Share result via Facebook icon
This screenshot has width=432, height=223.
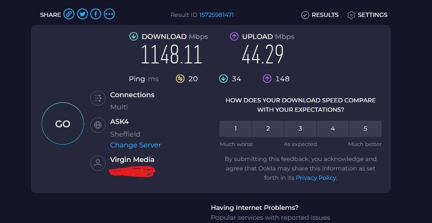coord(95,14)
